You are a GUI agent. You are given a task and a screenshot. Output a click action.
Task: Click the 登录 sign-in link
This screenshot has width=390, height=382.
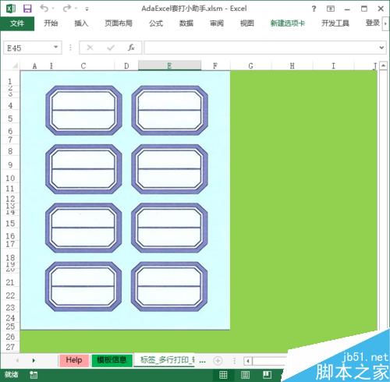tap(373, 23)
